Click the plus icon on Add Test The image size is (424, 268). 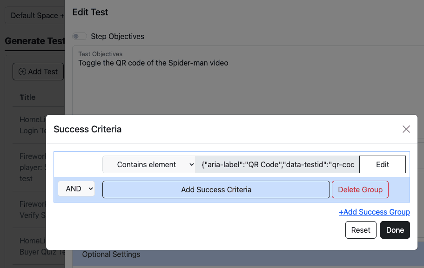(x=22, y=72)
